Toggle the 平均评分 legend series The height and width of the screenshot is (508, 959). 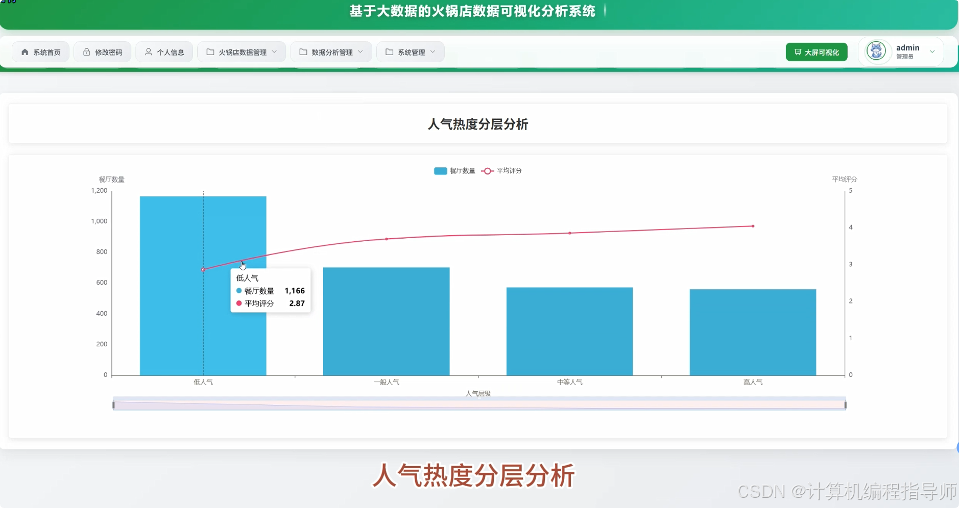point(501,171)
